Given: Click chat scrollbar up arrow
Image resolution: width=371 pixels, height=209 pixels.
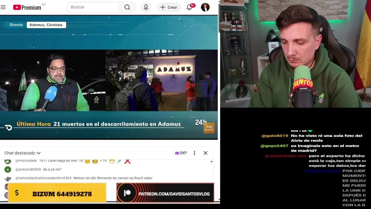Looking at the screenshot, I should 211,161.
